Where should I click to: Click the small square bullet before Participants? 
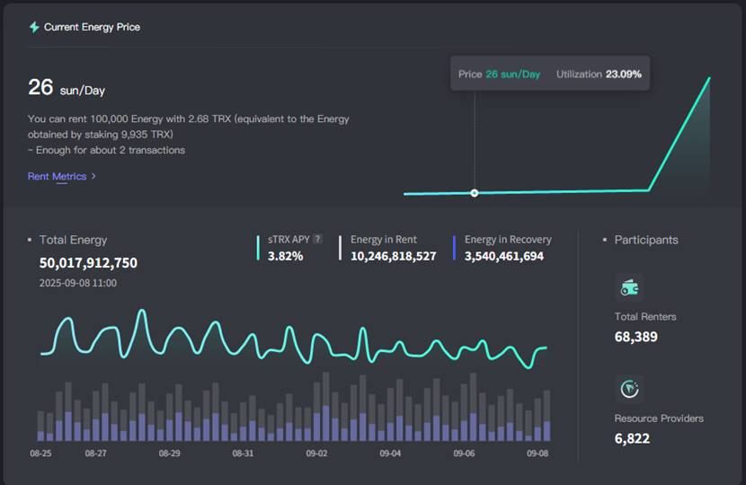pyautogui.click(x=605, y=240)
